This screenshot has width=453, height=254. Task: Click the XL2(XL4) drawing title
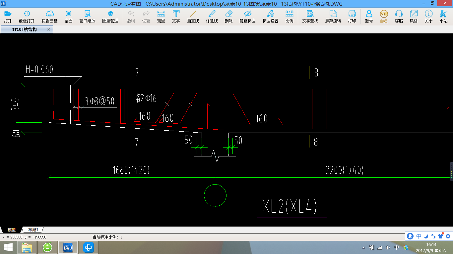290,207
